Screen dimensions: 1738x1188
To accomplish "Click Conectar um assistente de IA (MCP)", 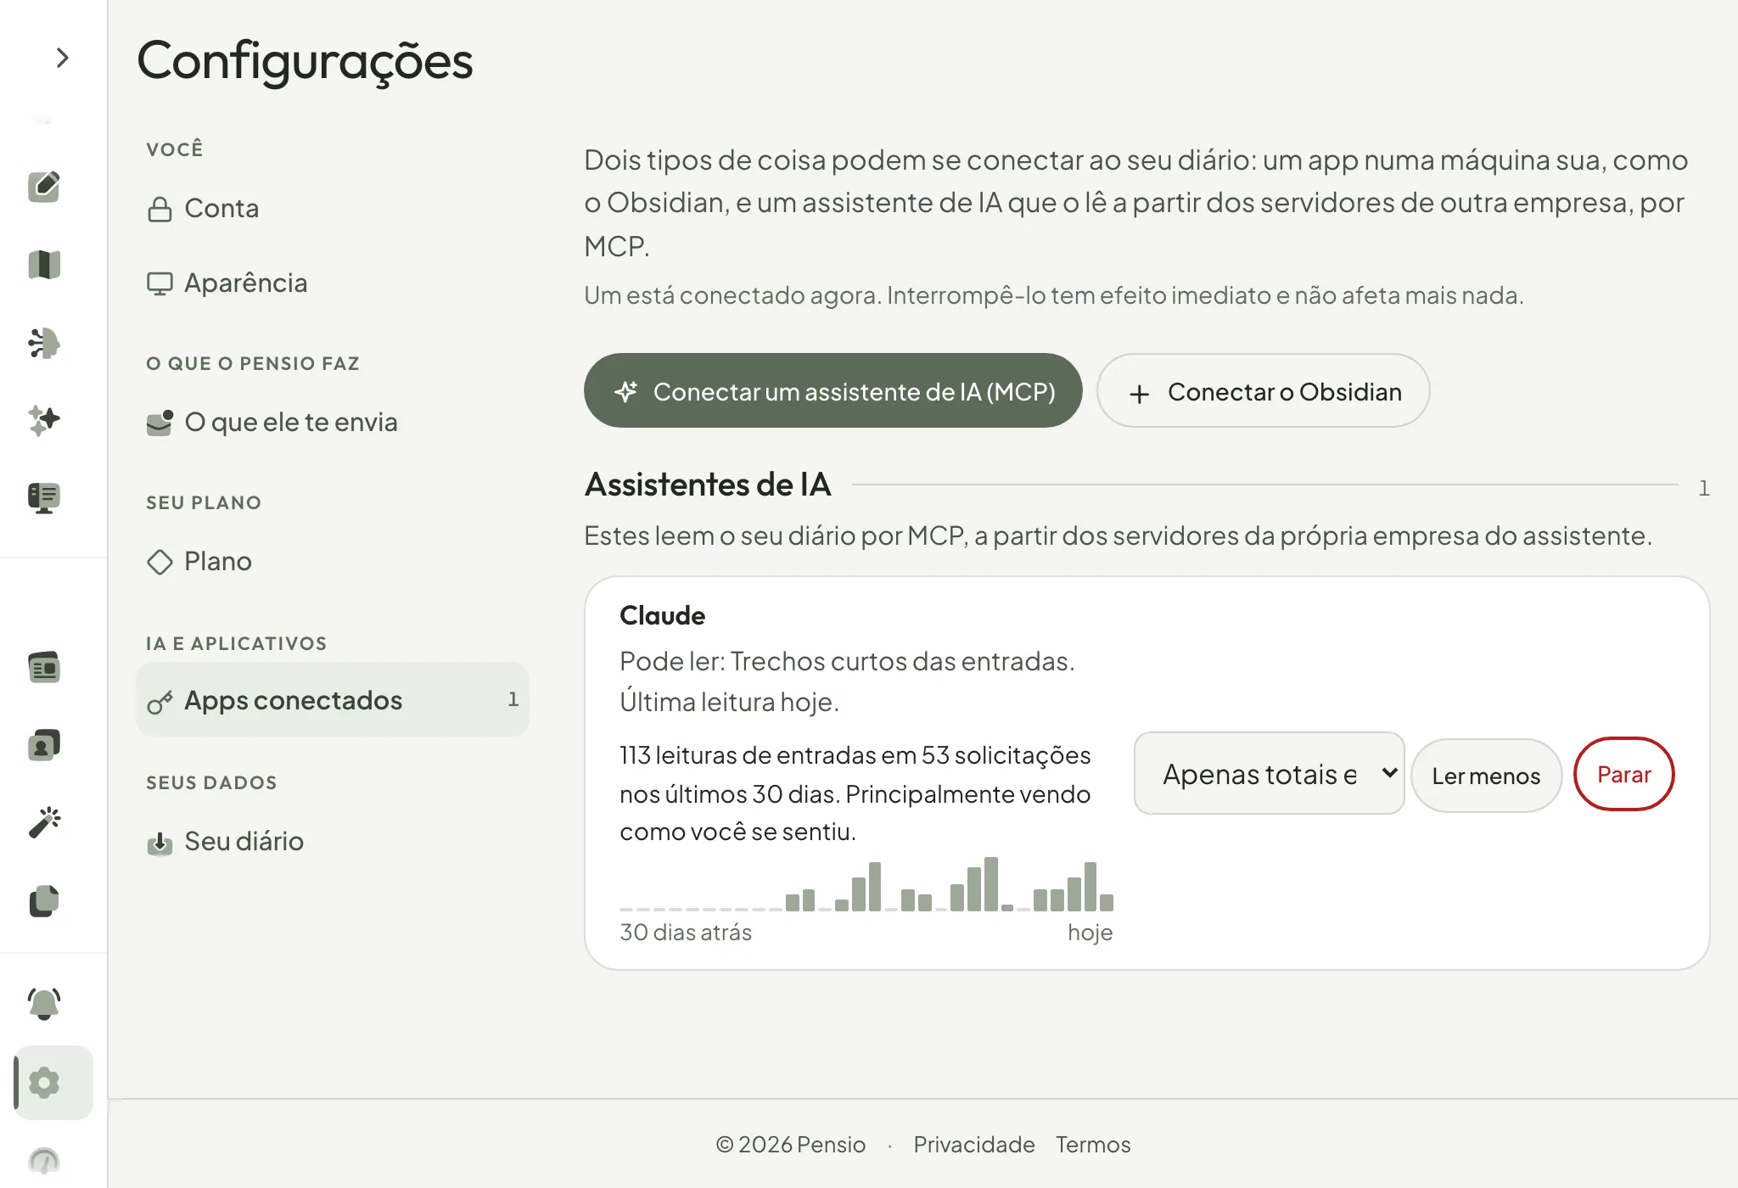I will [x=833, y=391].
